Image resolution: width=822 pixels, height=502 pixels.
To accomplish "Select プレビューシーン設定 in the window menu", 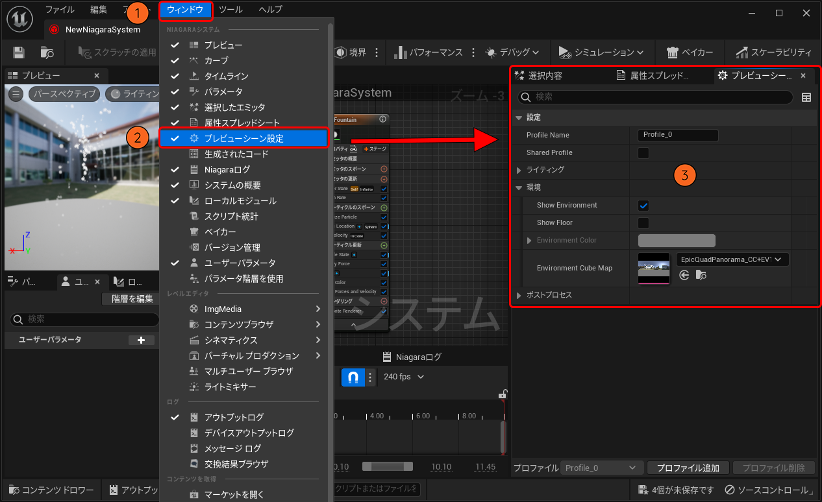I will (243, 138).
